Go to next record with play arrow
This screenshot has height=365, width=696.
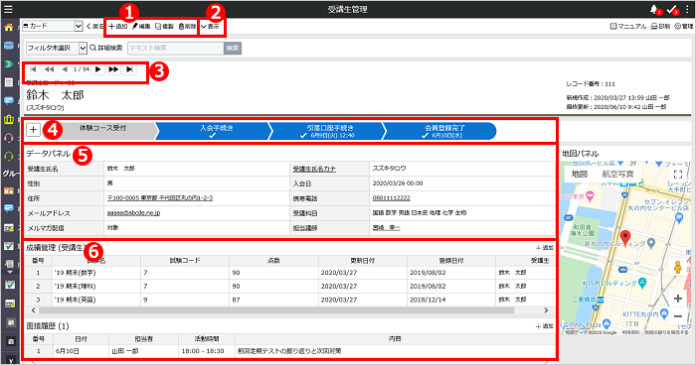(98, 69)
